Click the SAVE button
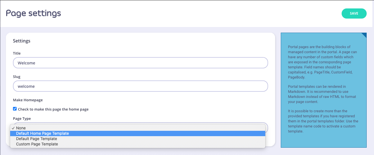Screen dimensions: 374x155 click(354, 14)
